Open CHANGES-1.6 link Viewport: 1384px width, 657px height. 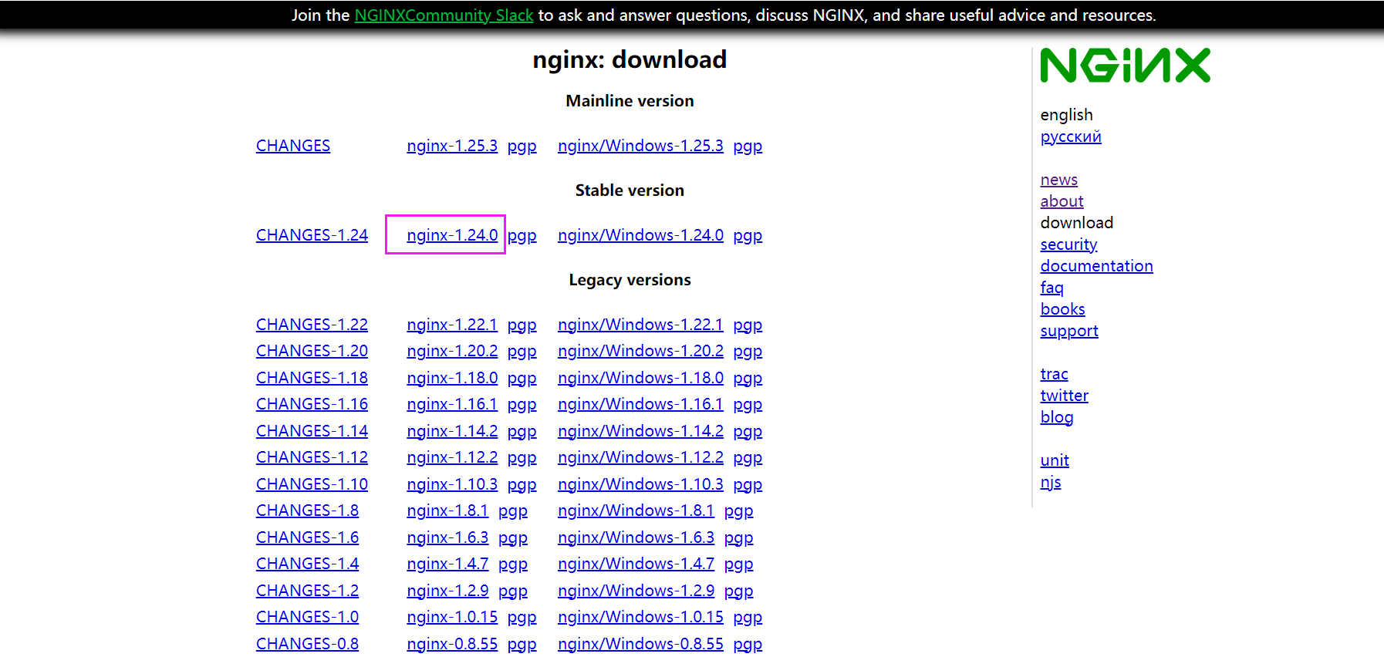307,537
